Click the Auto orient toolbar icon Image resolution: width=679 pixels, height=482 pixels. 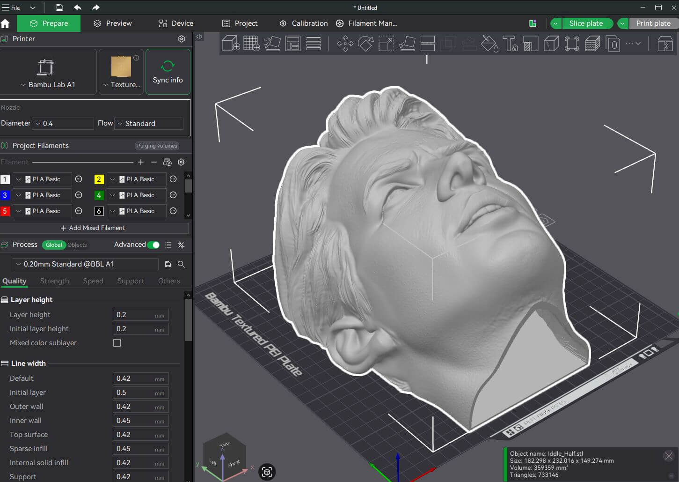tap(272, 44)
